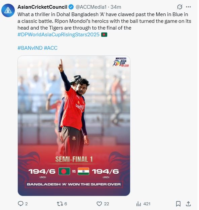Open the 34m timestamp link
Viewport: 199px width, 210px height.
tap(116, 7)
